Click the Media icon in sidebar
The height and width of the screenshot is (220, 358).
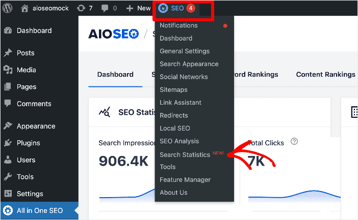8,70
